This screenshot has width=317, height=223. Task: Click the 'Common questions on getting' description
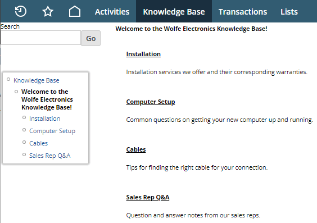pyautogui.click(x=220, y=120)
